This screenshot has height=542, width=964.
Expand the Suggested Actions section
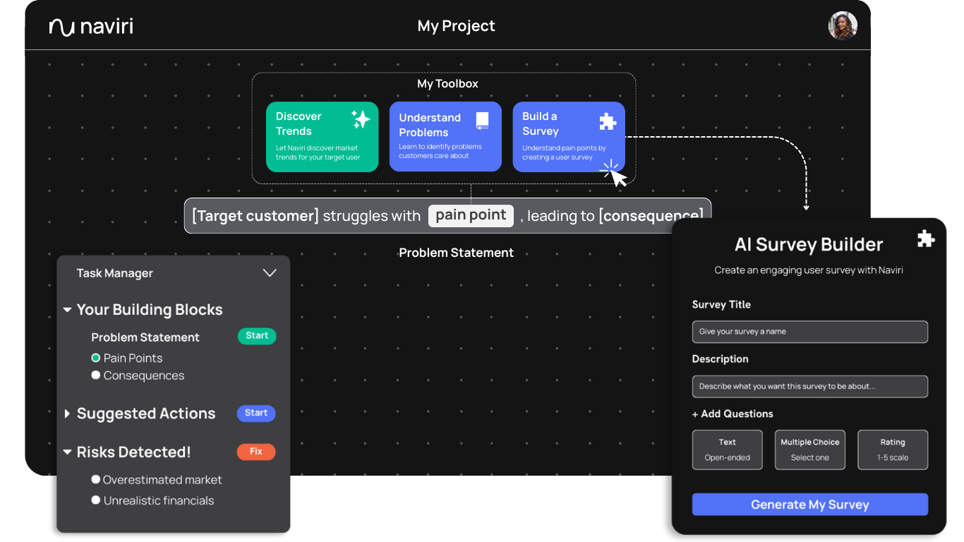67,414
